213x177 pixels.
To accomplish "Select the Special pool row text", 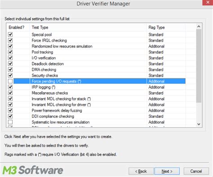I will click(x=42, y=35).
